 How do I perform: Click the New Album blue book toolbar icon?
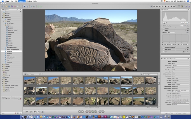[9, 6]
